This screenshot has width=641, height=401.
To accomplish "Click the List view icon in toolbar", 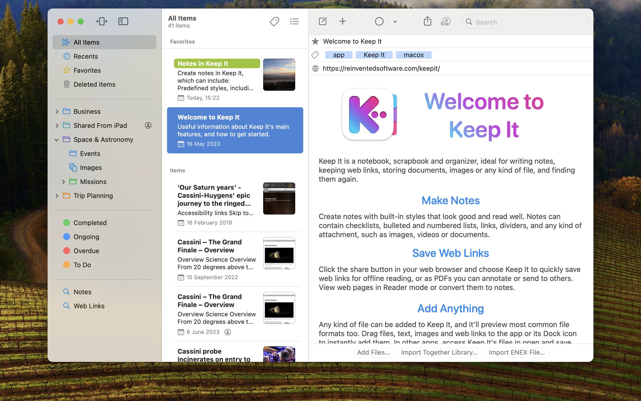I will click(294, 21).
